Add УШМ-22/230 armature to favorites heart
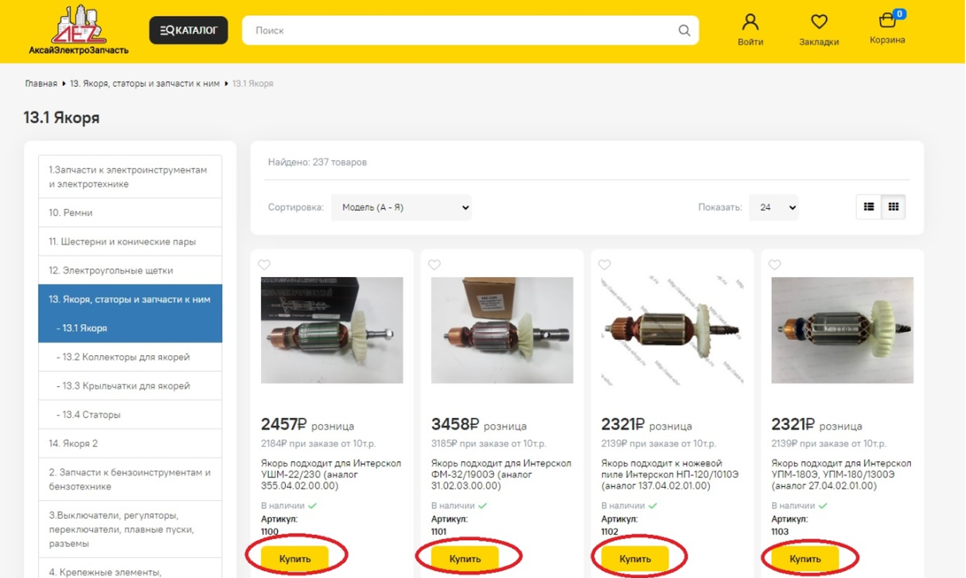 coord(264,265)
